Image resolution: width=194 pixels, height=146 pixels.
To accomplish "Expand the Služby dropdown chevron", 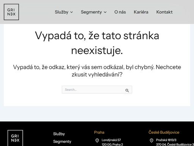I will pos(72,12).
